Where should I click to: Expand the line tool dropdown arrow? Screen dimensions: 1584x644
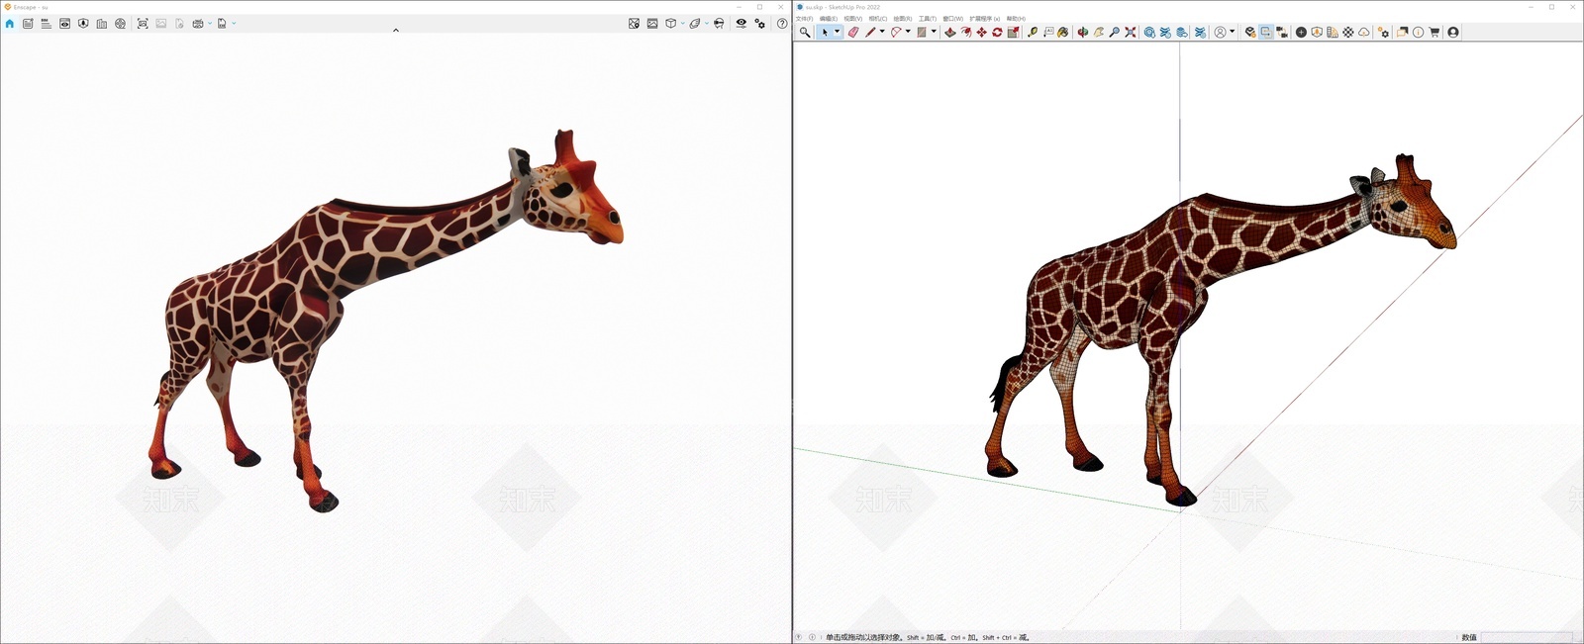882,32
